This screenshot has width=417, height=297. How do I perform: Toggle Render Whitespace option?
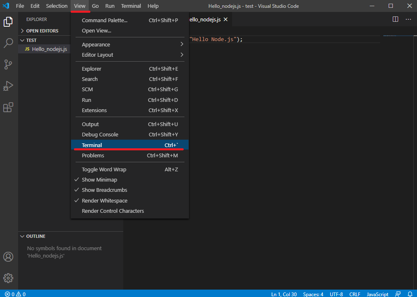point(130,201)
